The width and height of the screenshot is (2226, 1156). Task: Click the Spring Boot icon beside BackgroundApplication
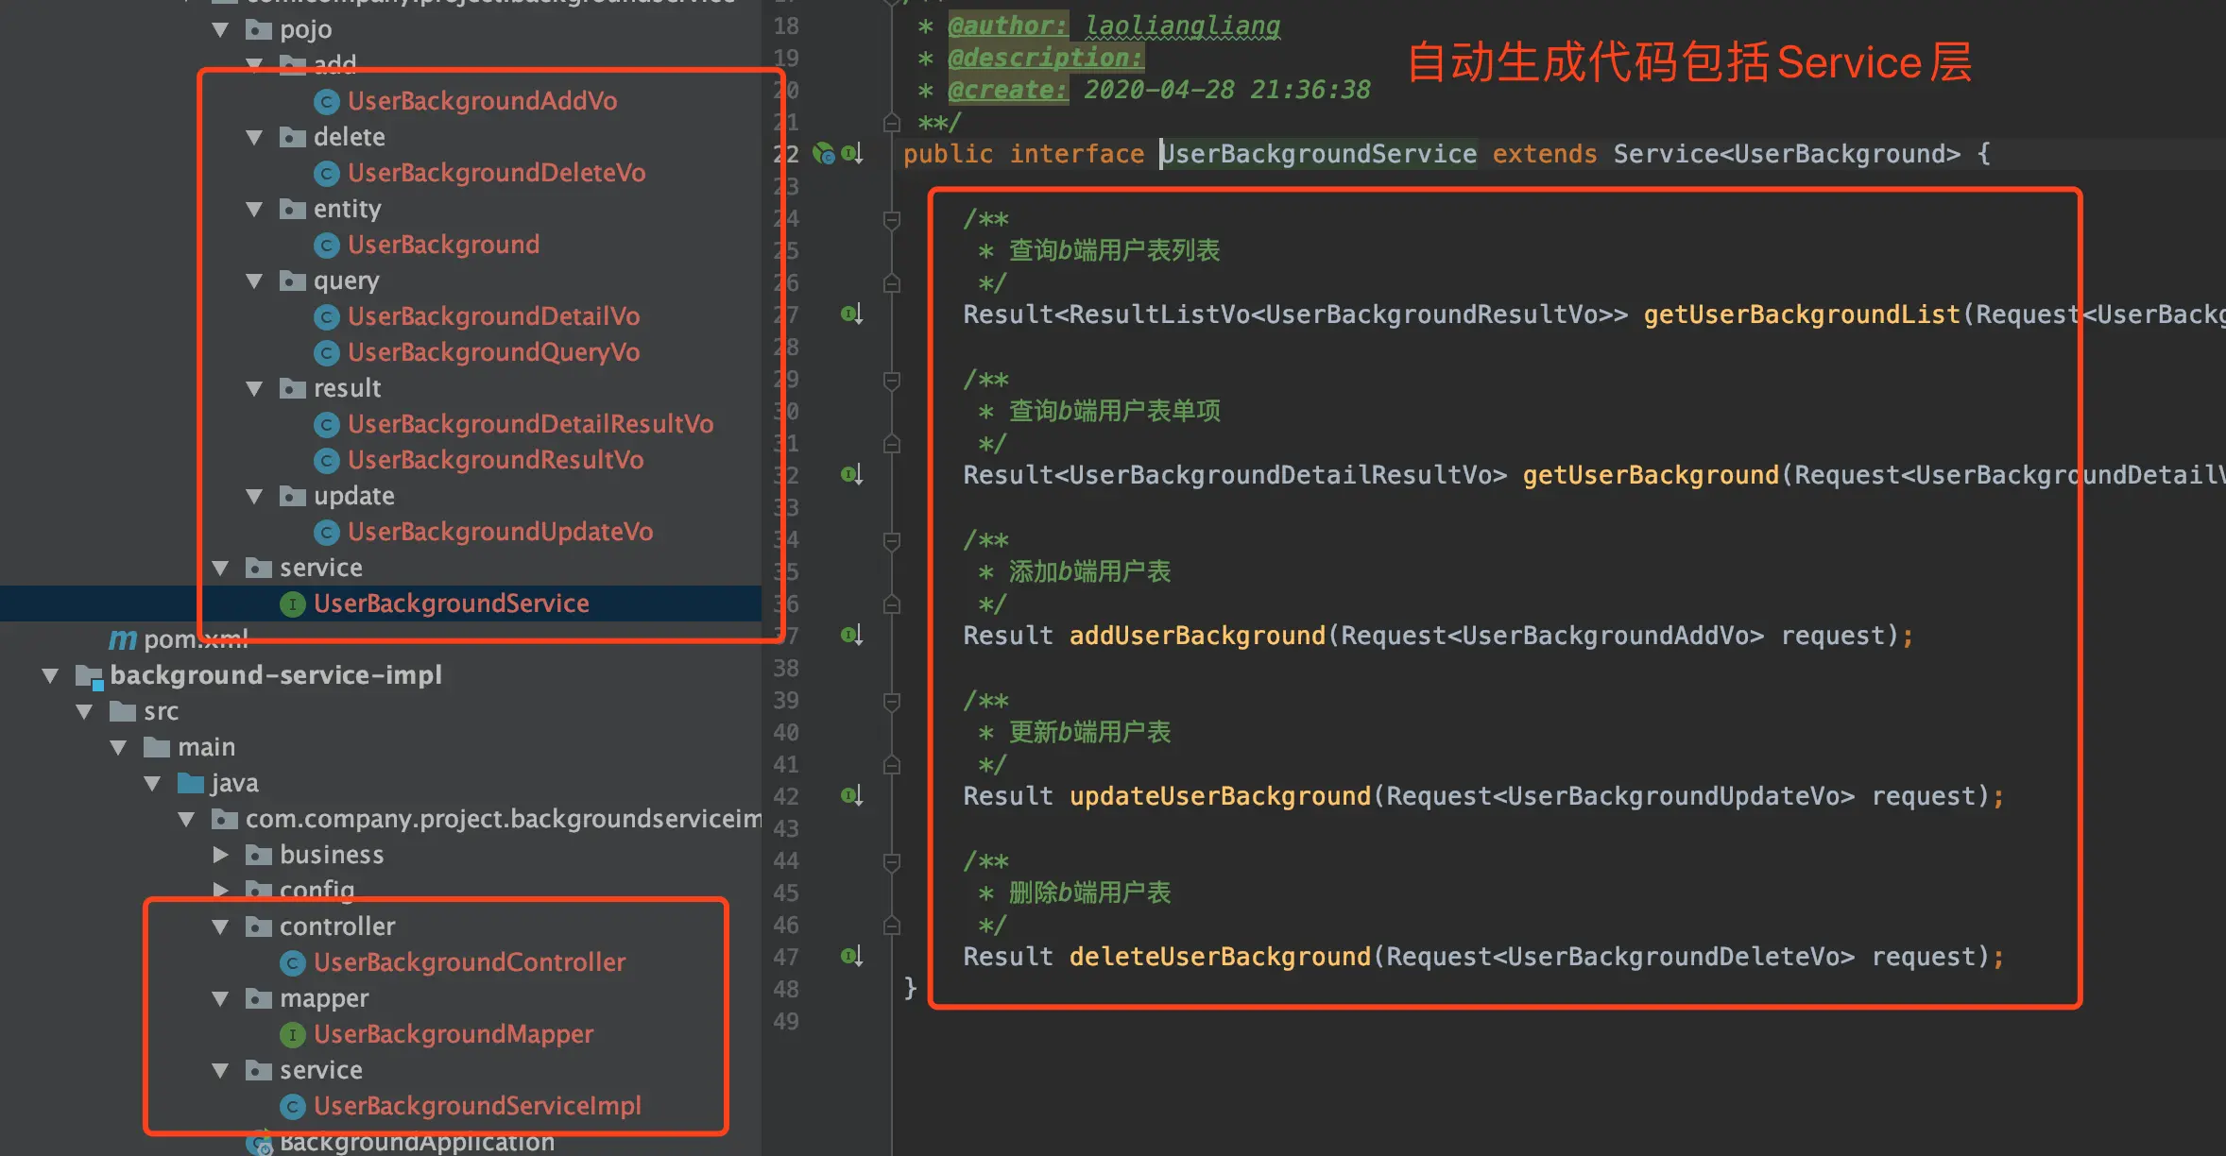(x=259, y=1142)
